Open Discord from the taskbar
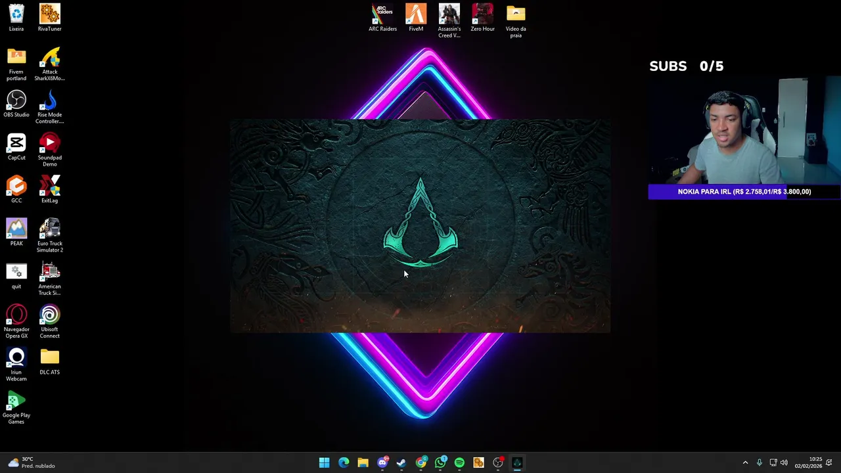 (x=382, y=462)
